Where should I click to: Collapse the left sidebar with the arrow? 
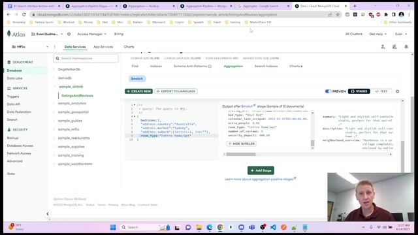[48, 213]
